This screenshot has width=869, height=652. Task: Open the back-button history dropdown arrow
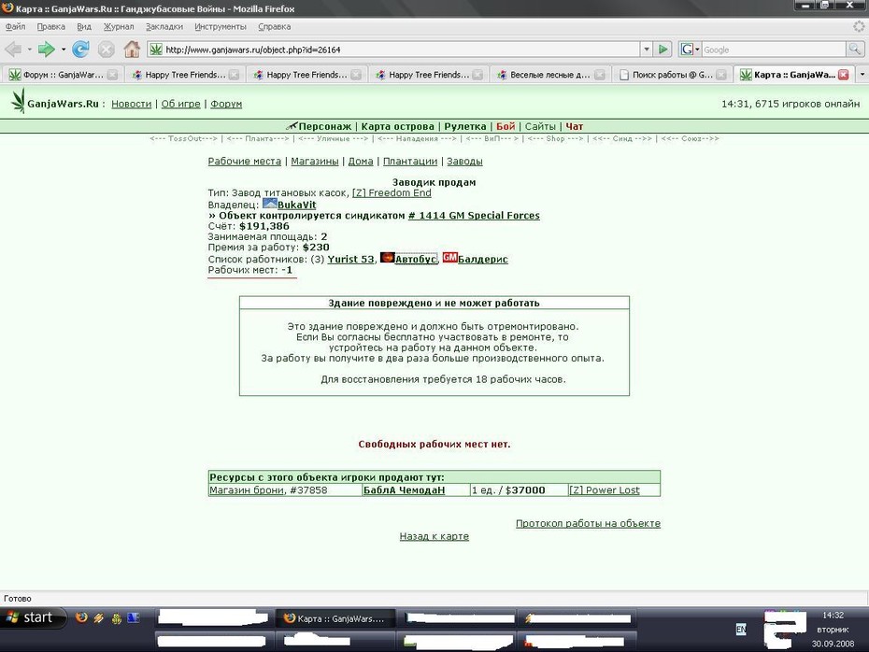[29, 50]
